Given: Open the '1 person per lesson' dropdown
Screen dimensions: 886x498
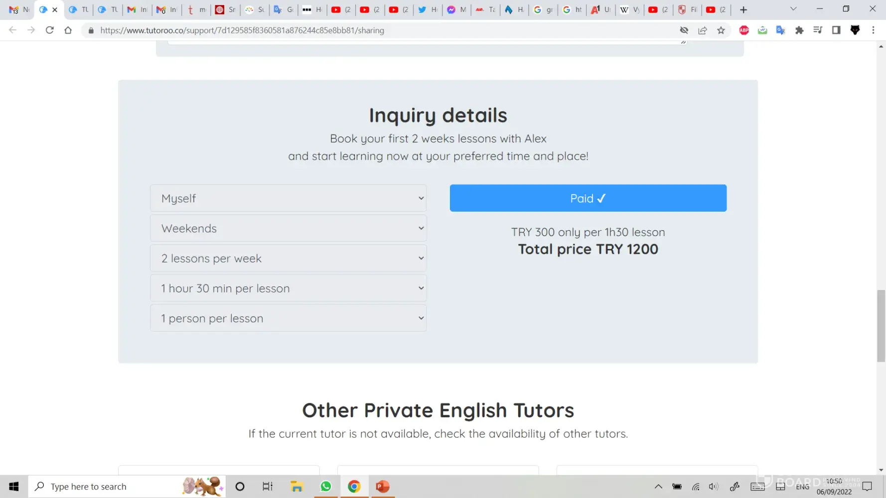Looking at the screenshot, I should pyautogui.click(x=288, y=318).
